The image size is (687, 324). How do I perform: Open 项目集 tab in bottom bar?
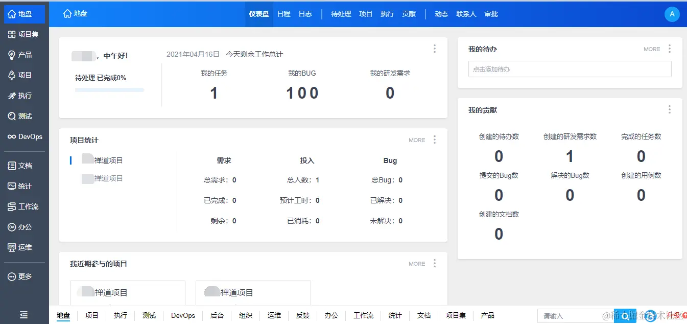[x=456, y=315]
